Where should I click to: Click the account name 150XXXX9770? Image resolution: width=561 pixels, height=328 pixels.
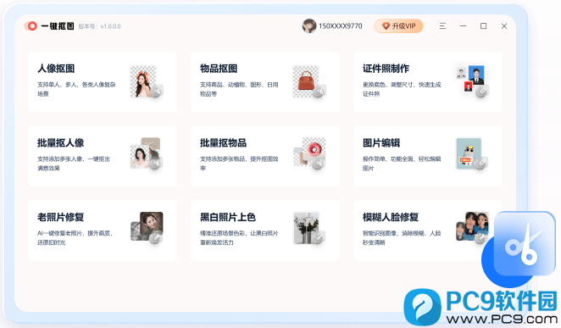click(341, 26)
